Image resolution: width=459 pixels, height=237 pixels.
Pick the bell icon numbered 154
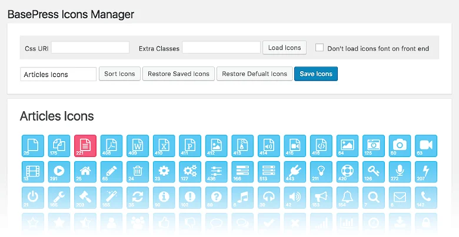pos(347,198)
